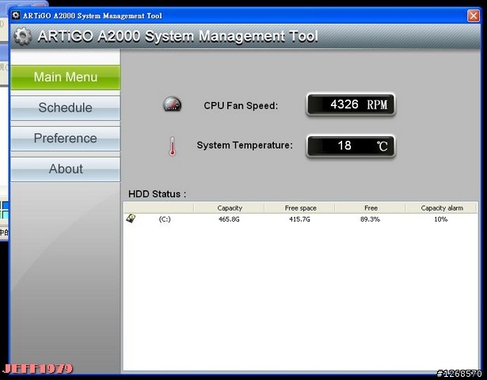
Task: Click the 4326 RPM fan speed display
Action: pos(351,104)
